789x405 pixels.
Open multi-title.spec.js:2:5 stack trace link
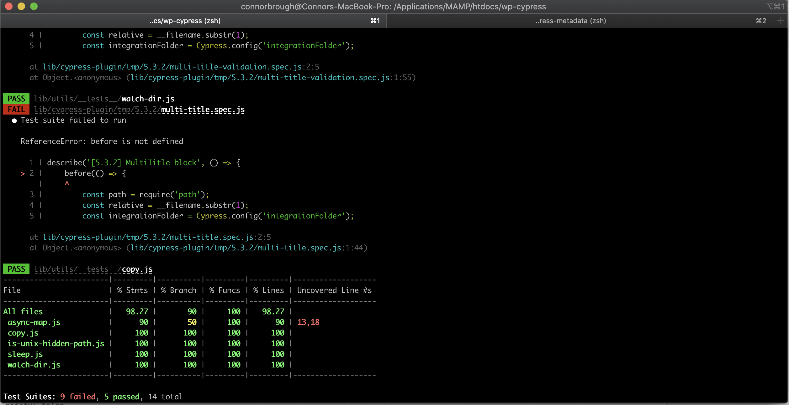pyautogui.click(x=157, y=237)
